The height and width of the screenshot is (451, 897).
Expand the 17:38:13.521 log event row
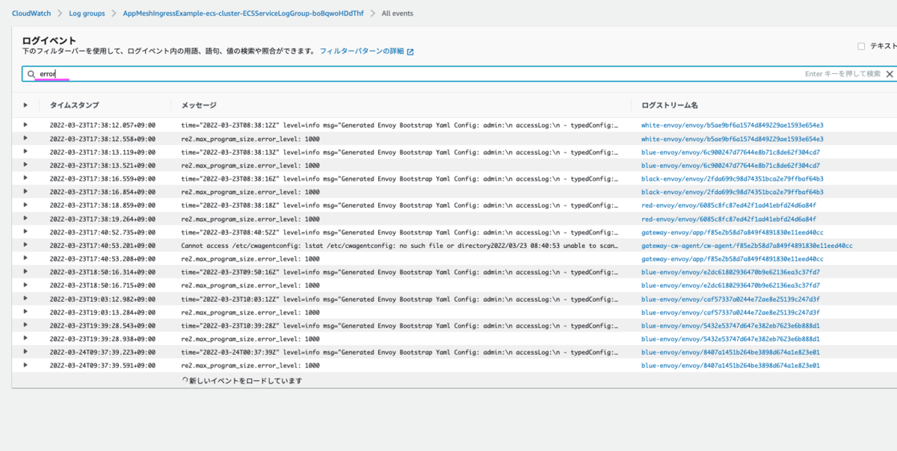click(25, 165)
